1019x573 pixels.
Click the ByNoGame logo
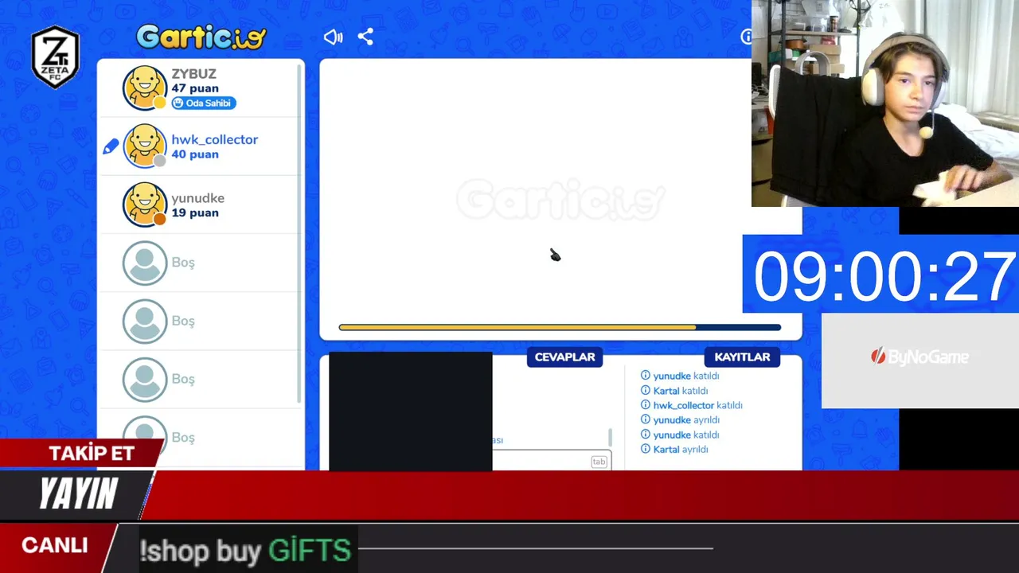919,357
